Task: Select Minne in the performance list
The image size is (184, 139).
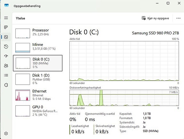Action: 38,48
